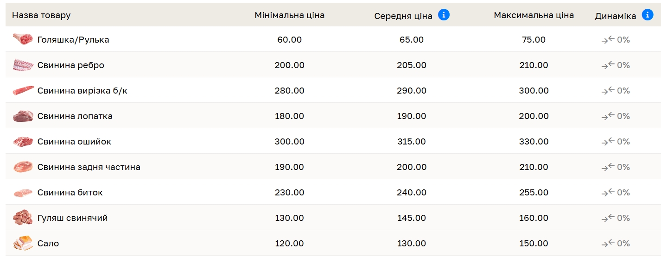The image size is (661, 257).
Task: Click the Свинина вирізка б/к icon
Action: click(x=23, y=90)
